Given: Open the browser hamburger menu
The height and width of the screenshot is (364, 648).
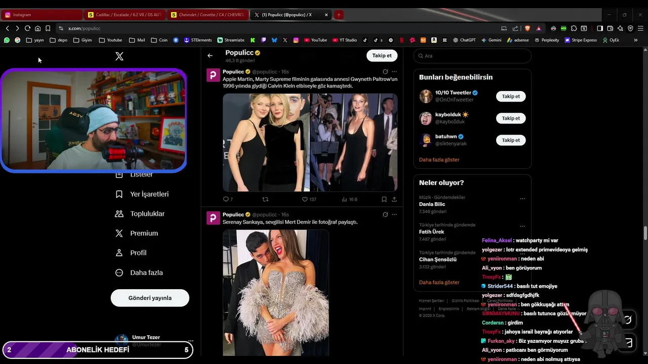Looking at the screenshot, I should (x=640, y=28).
